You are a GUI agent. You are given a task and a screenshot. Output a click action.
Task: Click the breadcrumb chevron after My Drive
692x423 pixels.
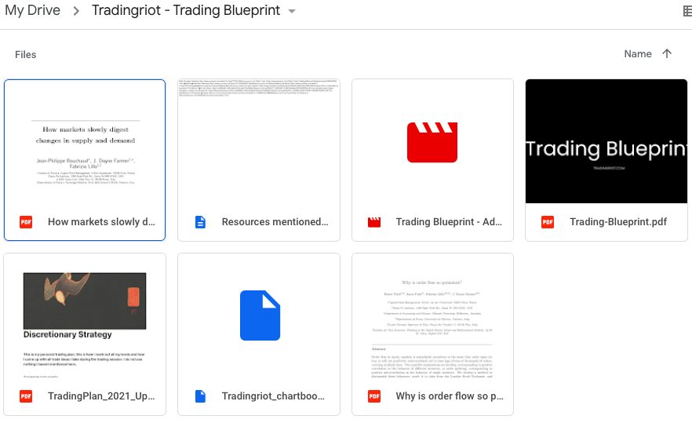(x=76, y=11)
